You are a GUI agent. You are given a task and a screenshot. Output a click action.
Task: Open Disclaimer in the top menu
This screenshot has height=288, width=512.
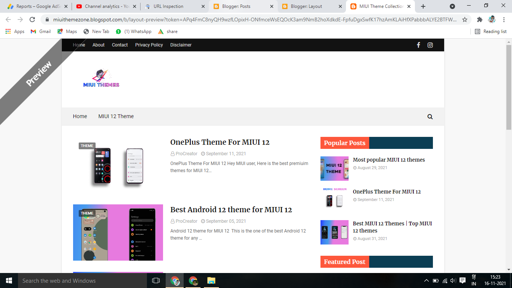[x=181, y=45]
